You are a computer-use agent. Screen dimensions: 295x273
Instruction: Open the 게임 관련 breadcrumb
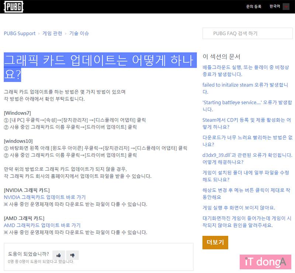tap(52, 34)
